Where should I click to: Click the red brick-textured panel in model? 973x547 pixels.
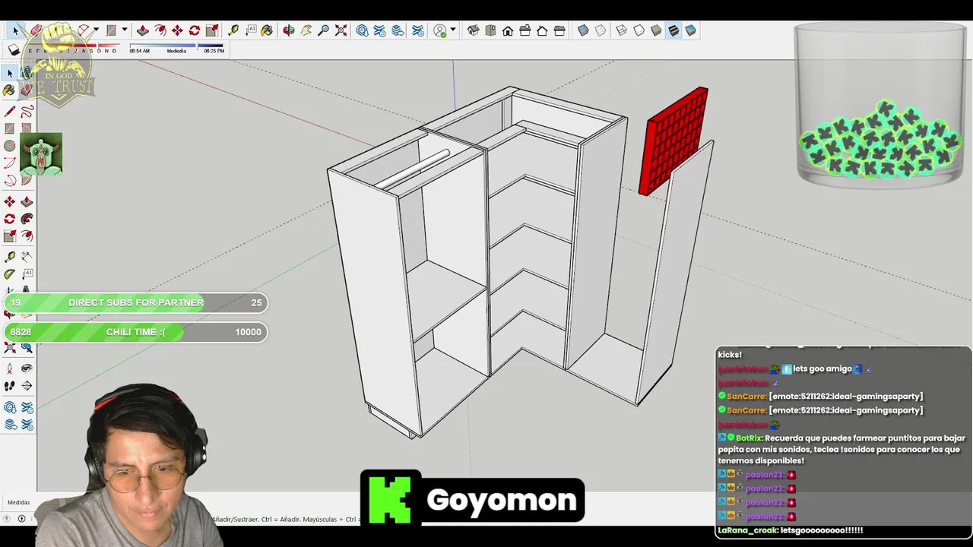(674, 141)
